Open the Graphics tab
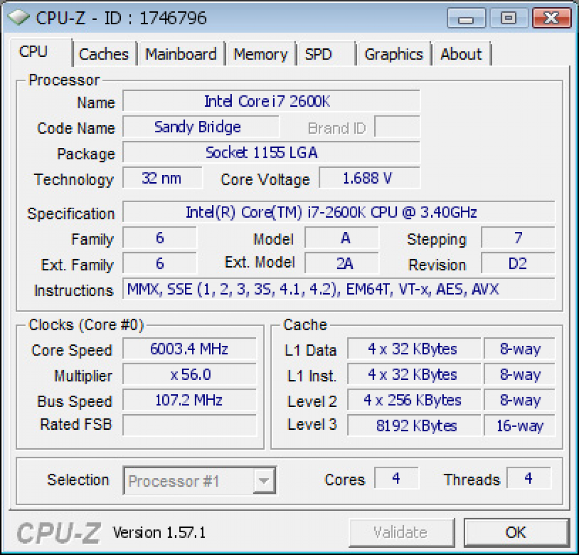The width and height of the screenshot is (579, 555). (x=394, y=54)
